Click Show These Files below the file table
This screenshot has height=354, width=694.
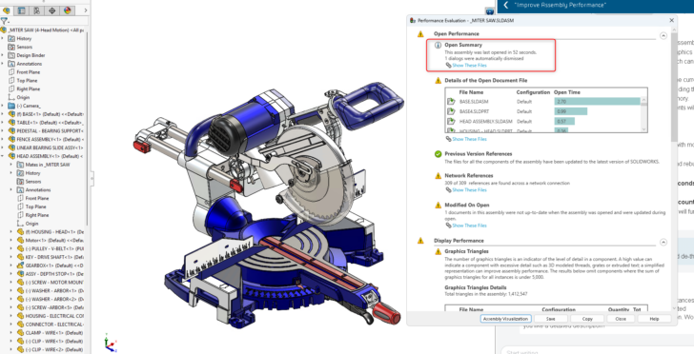(469, 139)
